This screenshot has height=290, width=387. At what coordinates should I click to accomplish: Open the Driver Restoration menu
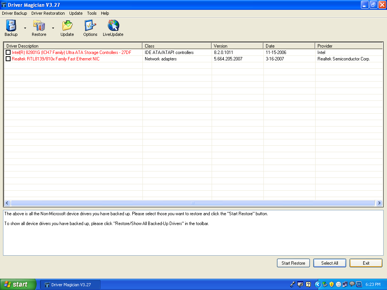click(x=48, y=13)
